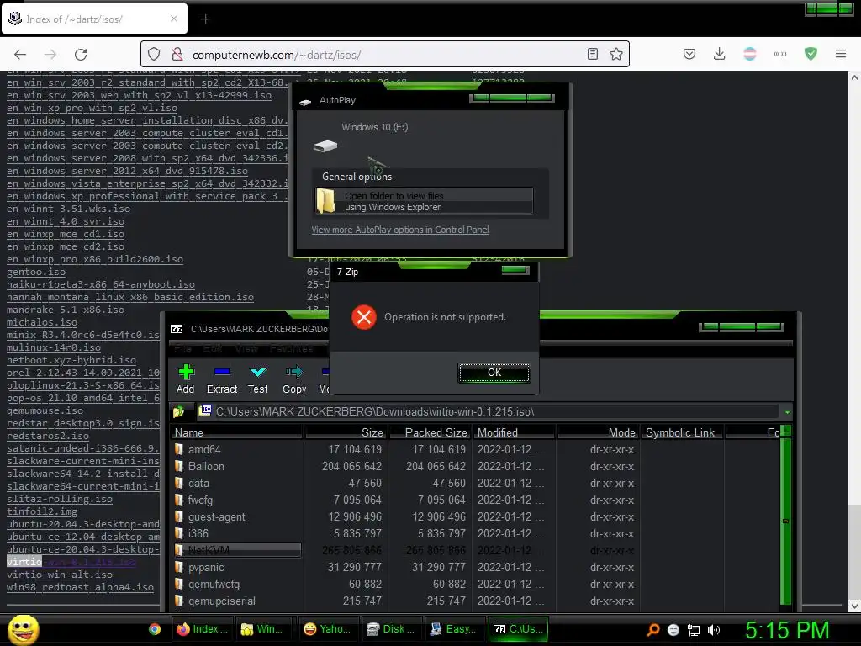Click the round face tray icon
The height and width of the screenshot is (646, 861).
click(x=673, y=630)
